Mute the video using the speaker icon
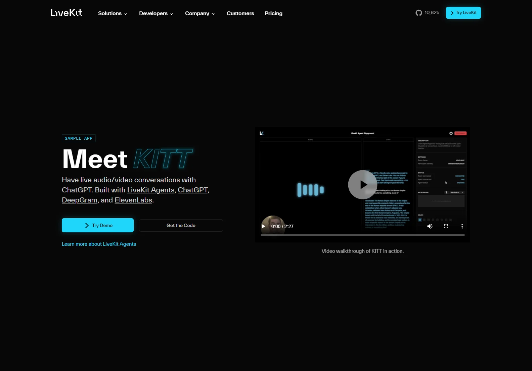Screen dimensions: 532x371 pyautogui.click(x=430, y=226)
